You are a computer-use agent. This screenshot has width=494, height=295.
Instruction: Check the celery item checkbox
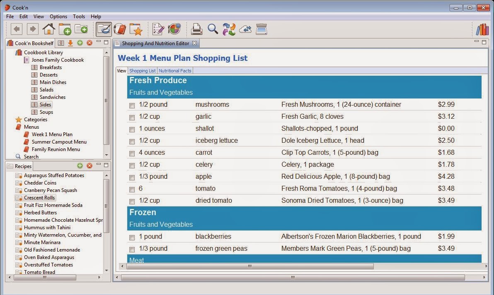[132, 165]
